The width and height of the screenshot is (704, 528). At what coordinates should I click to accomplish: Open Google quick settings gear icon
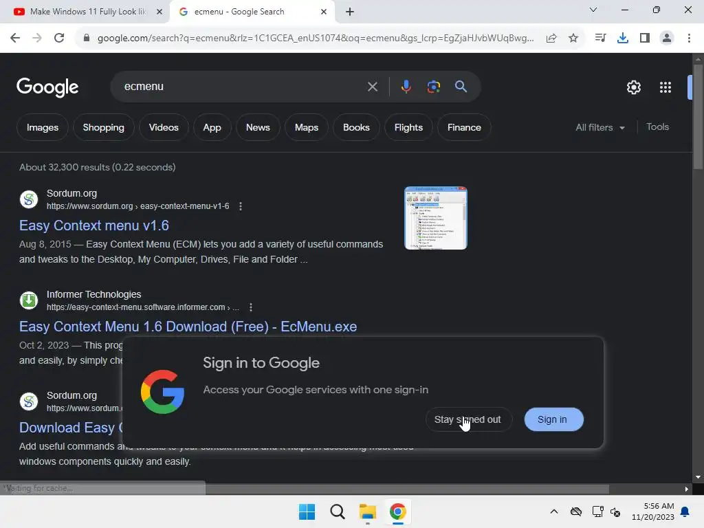(x=633, y=87)
